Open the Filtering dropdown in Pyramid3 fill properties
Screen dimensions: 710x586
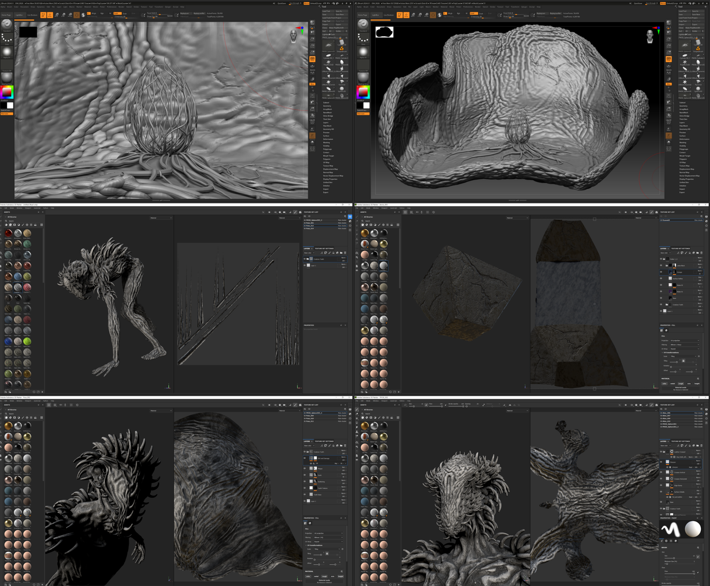pyautogui.click(x=684, y=344)
